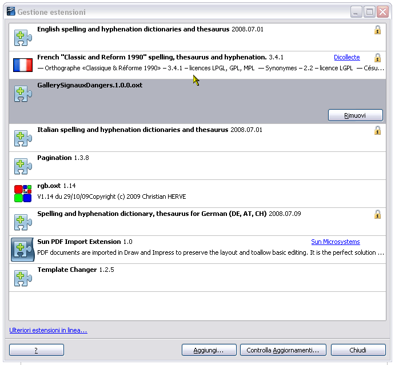Open the Dicollecte publisher link

coord(346,57)
